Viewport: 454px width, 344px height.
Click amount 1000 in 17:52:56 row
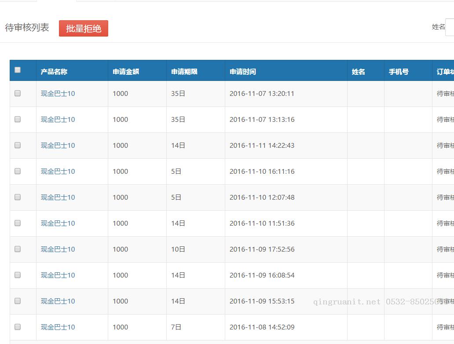tap(120, 249)
